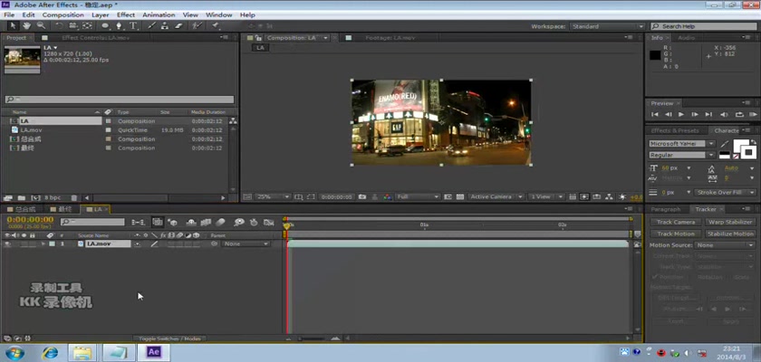Viewport: 761px width, 362px height.
Task: Open the Effect menu
Action: point(126,15)
